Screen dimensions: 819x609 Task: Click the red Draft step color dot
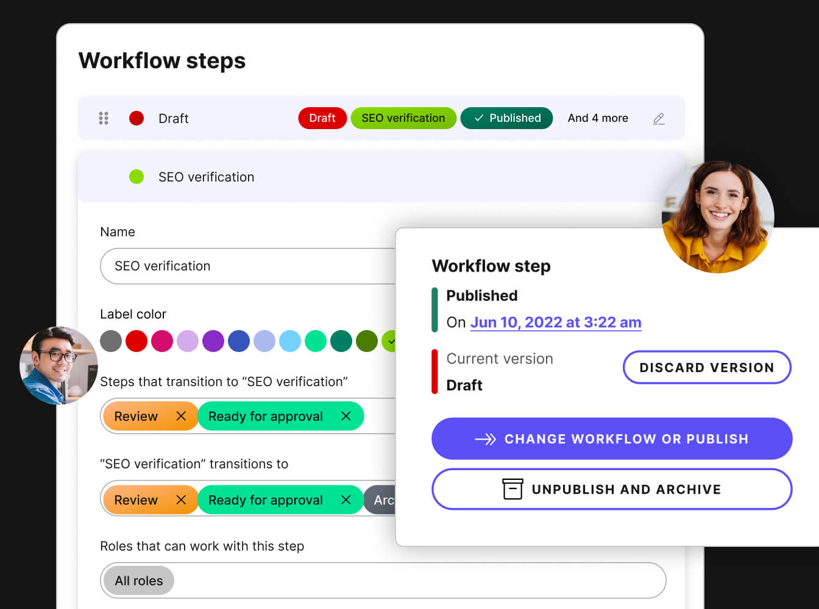click(136, 118)
